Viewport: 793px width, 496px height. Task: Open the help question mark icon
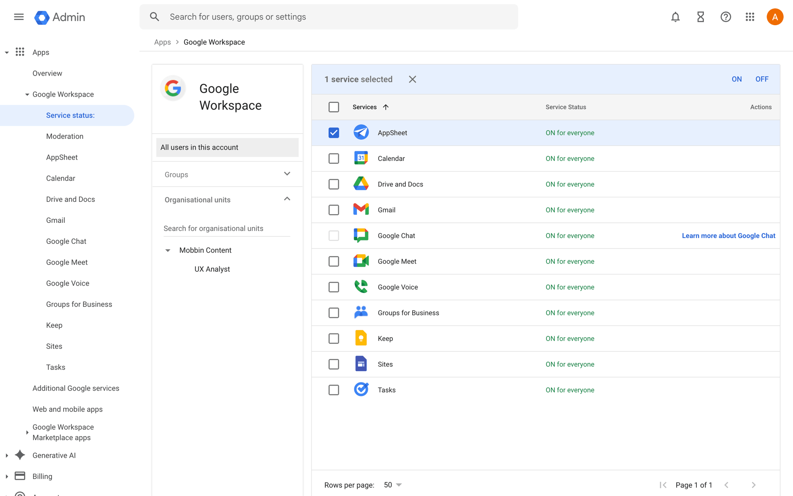tap(726, 17)
